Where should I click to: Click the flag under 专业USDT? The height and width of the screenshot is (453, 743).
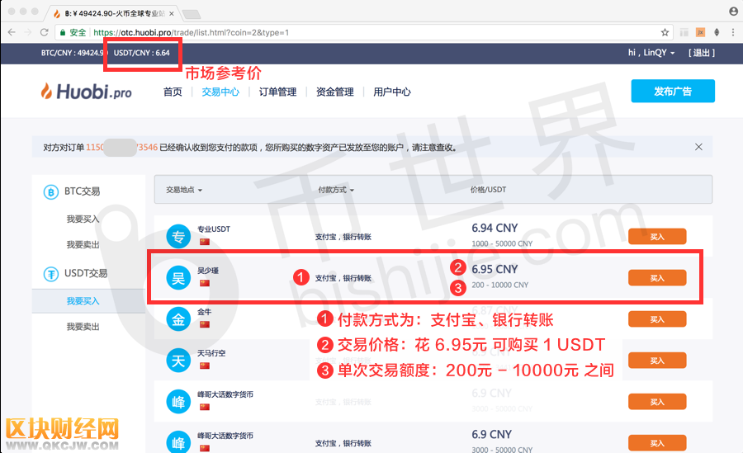tap(205, 242)
